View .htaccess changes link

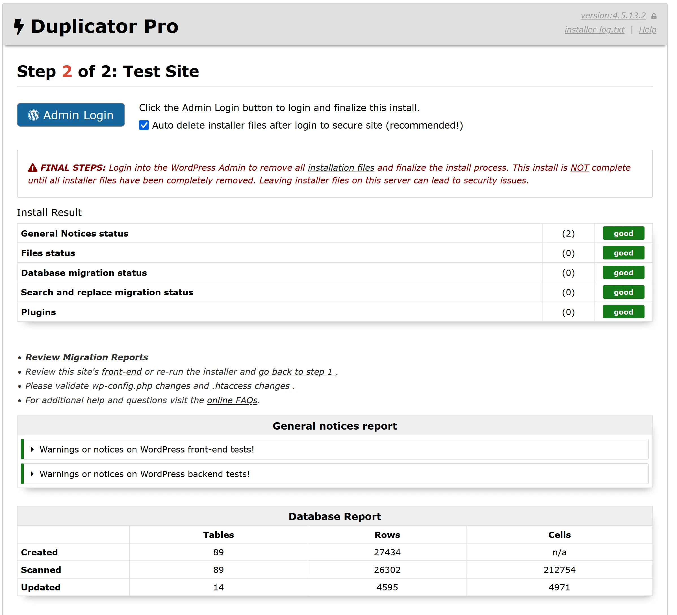[x=251, y=386]
